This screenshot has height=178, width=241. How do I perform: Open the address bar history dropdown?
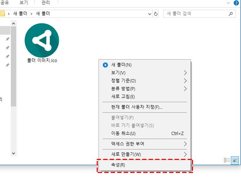150,14
